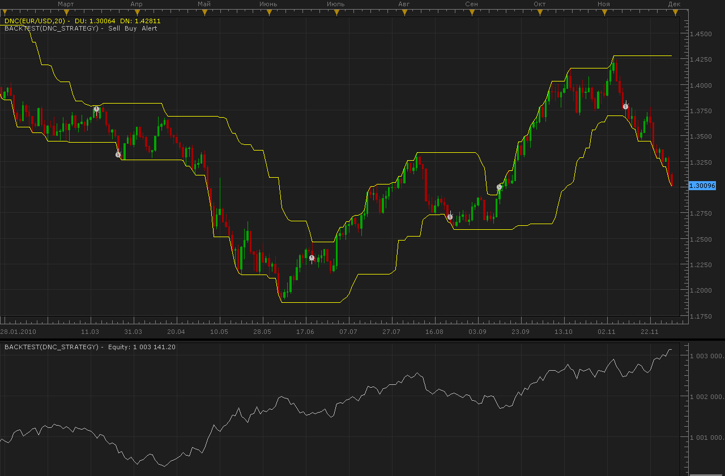Toggle the Sell signal label
The width and height of the screenshot is (725, 476).
[x=115, y=28]
